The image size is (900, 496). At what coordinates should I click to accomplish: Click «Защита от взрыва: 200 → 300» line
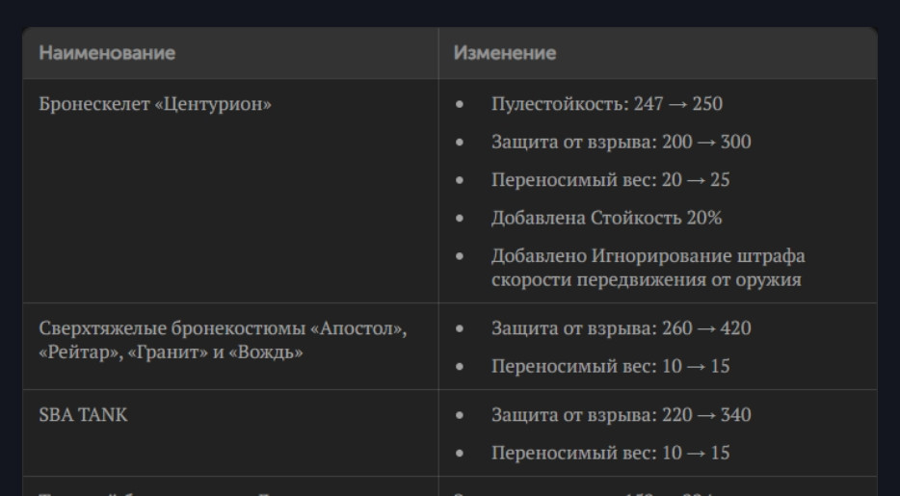[622, 142]
